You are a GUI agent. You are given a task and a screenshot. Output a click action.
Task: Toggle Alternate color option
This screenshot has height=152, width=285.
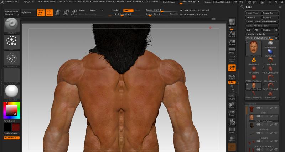pyautogui.click(x=12, y=138)
